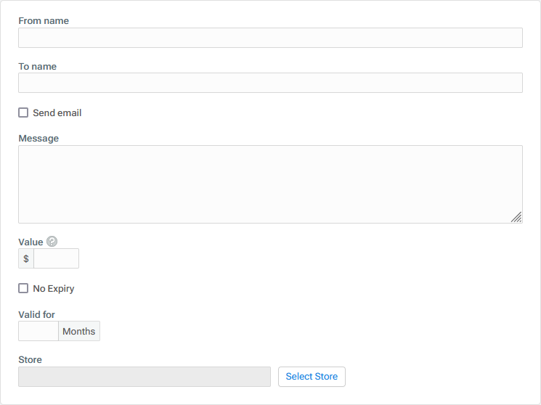Click the From name label
The image size is (541, 405).
point(44,21)
